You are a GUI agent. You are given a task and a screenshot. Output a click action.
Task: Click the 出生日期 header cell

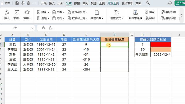(46, 40)
